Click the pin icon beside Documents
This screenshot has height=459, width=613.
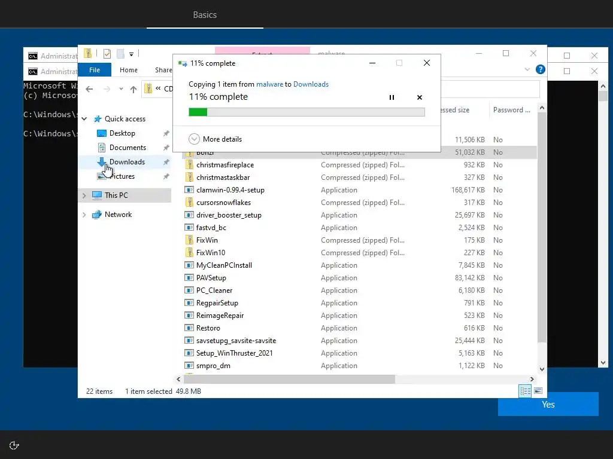(166, 148)
